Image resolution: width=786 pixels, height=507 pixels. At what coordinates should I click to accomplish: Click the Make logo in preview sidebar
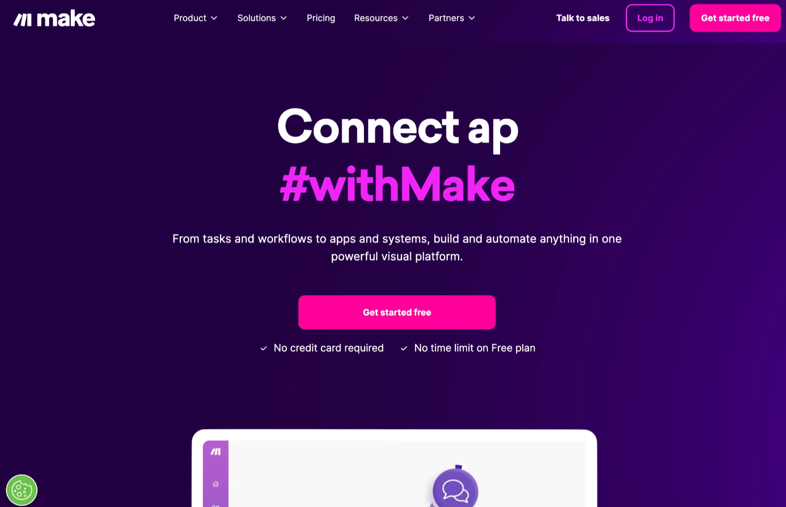coord(216,452)
